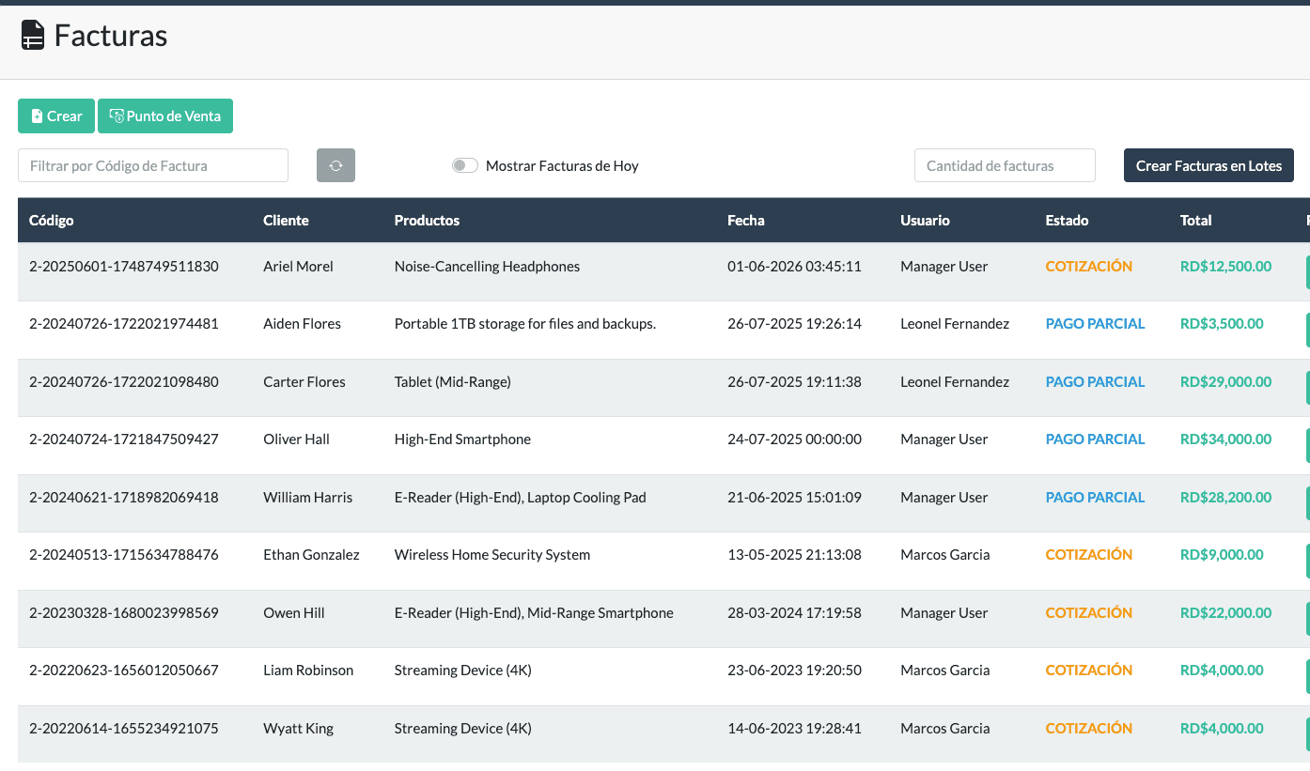Image resolution: width=1310 pixels, height=771 pixels.
Task: Click the refresh icon button beside the filter
Action: click(335, 165)
